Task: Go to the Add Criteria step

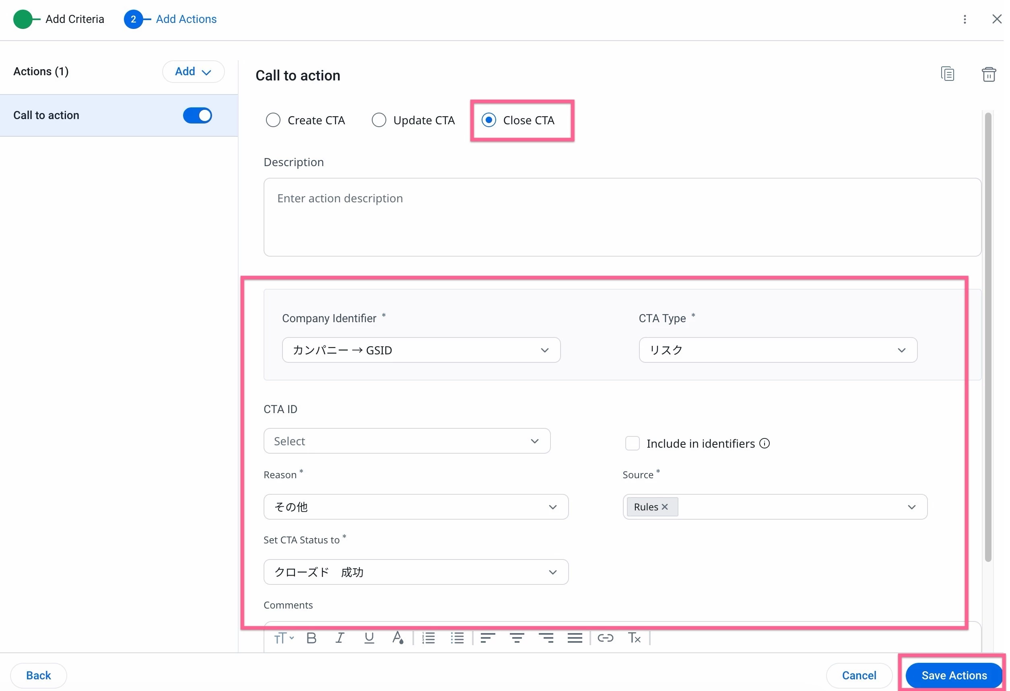Action: [x=59, y=19]
